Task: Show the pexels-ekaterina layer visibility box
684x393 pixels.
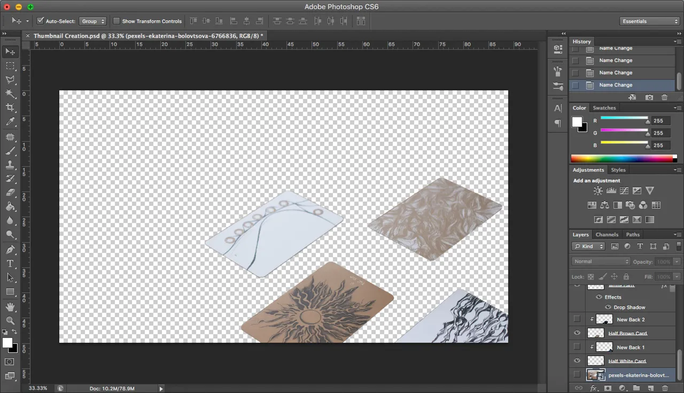Action: [x=577, y=375]
